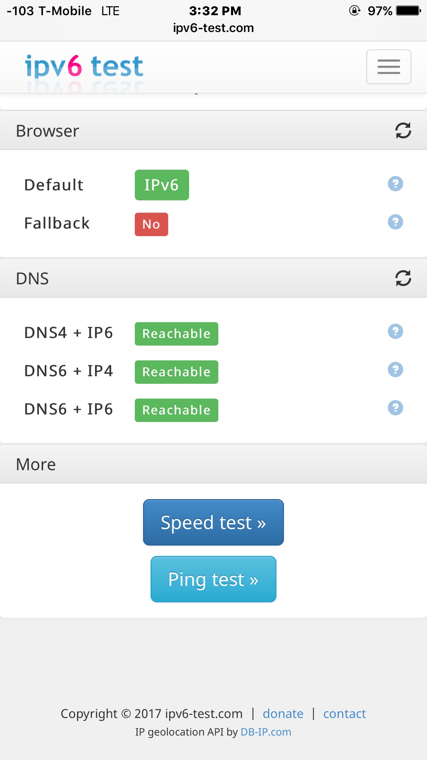The height and width of the screenshot is (760, 427).
Task: Open the contact link
Action: (344, 714)
